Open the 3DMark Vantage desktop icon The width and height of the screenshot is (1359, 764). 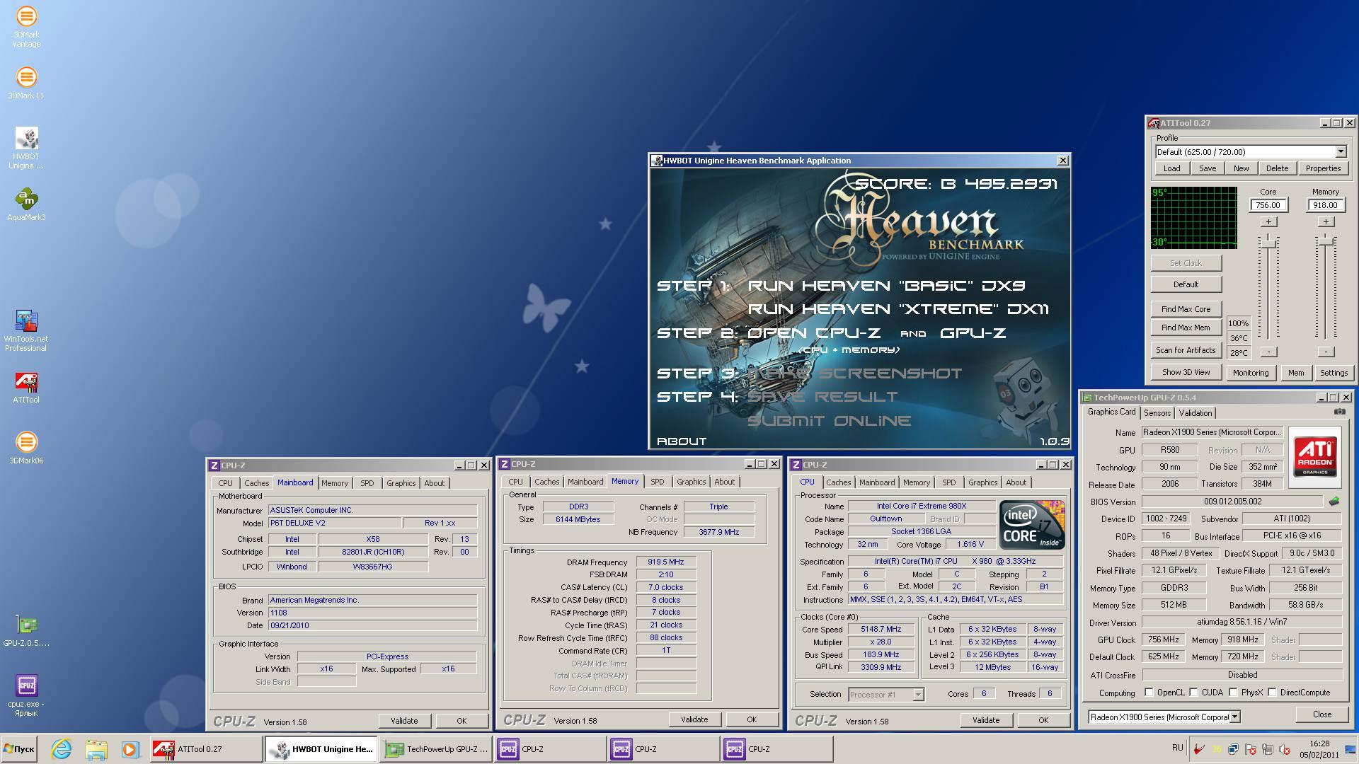click(26, 27)
